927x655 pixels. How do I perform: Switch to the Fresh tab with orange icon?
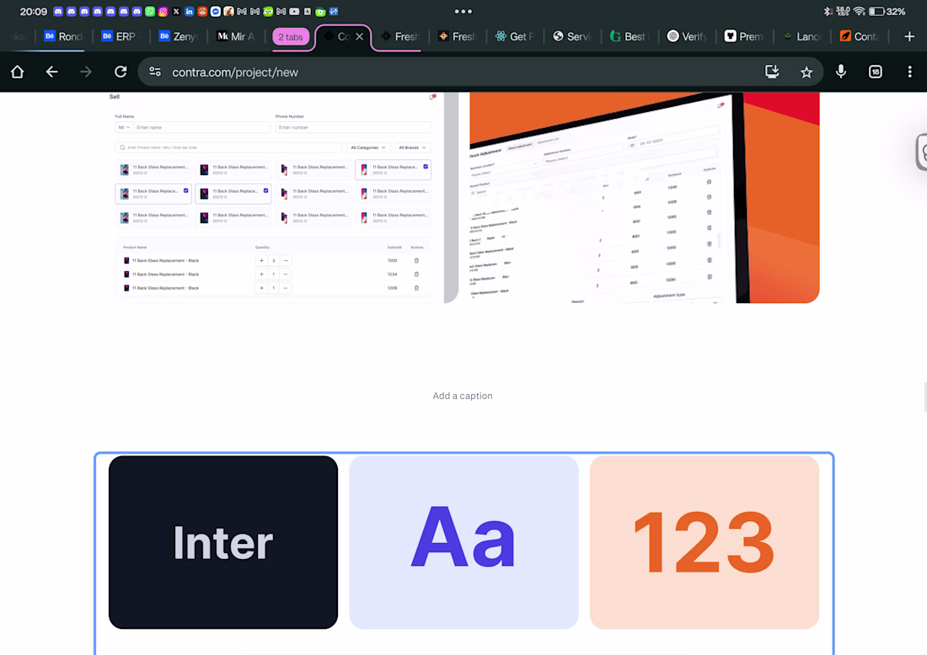coord(458,36)
